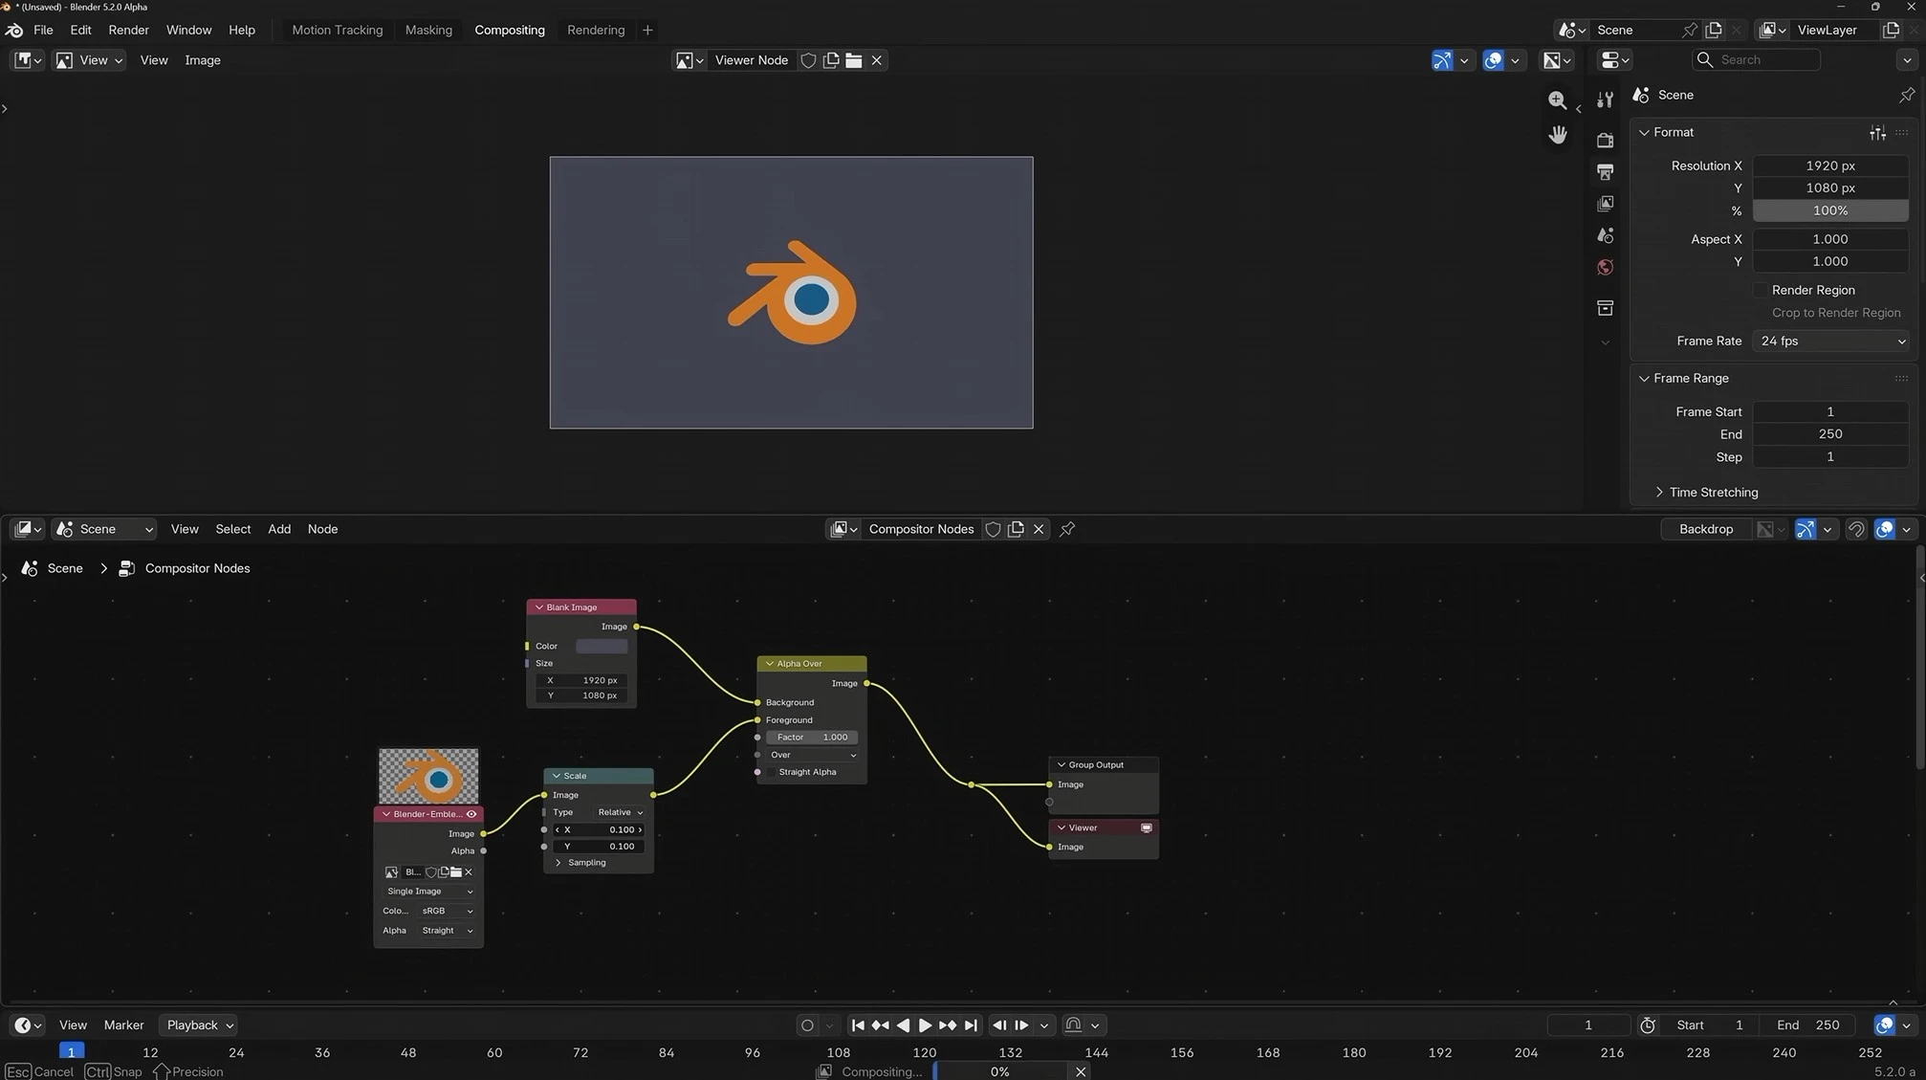Screen dimensions: 1926x1080
Task: Switch to the Rendering workspace tab
Action: (x=595, y=30)
